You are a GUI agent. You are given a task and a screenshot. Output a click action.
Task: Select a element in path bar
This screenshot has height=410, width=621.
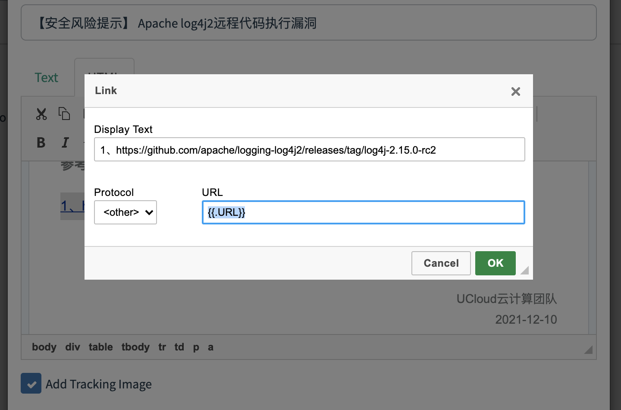tap(210, 347)
